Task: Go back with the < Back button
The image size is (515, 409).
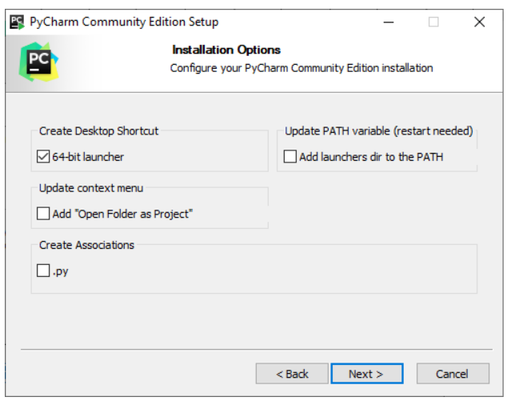Action: 292,374
